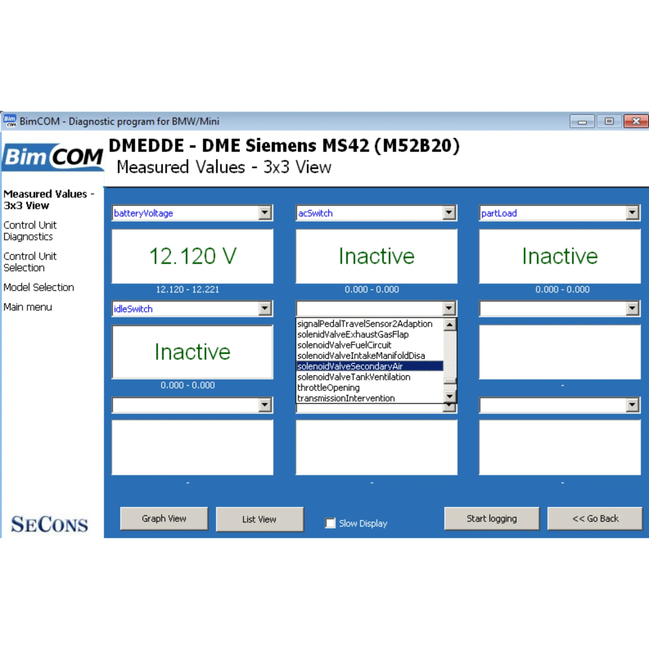Open the acSwitch parameter dropdown

449,213
